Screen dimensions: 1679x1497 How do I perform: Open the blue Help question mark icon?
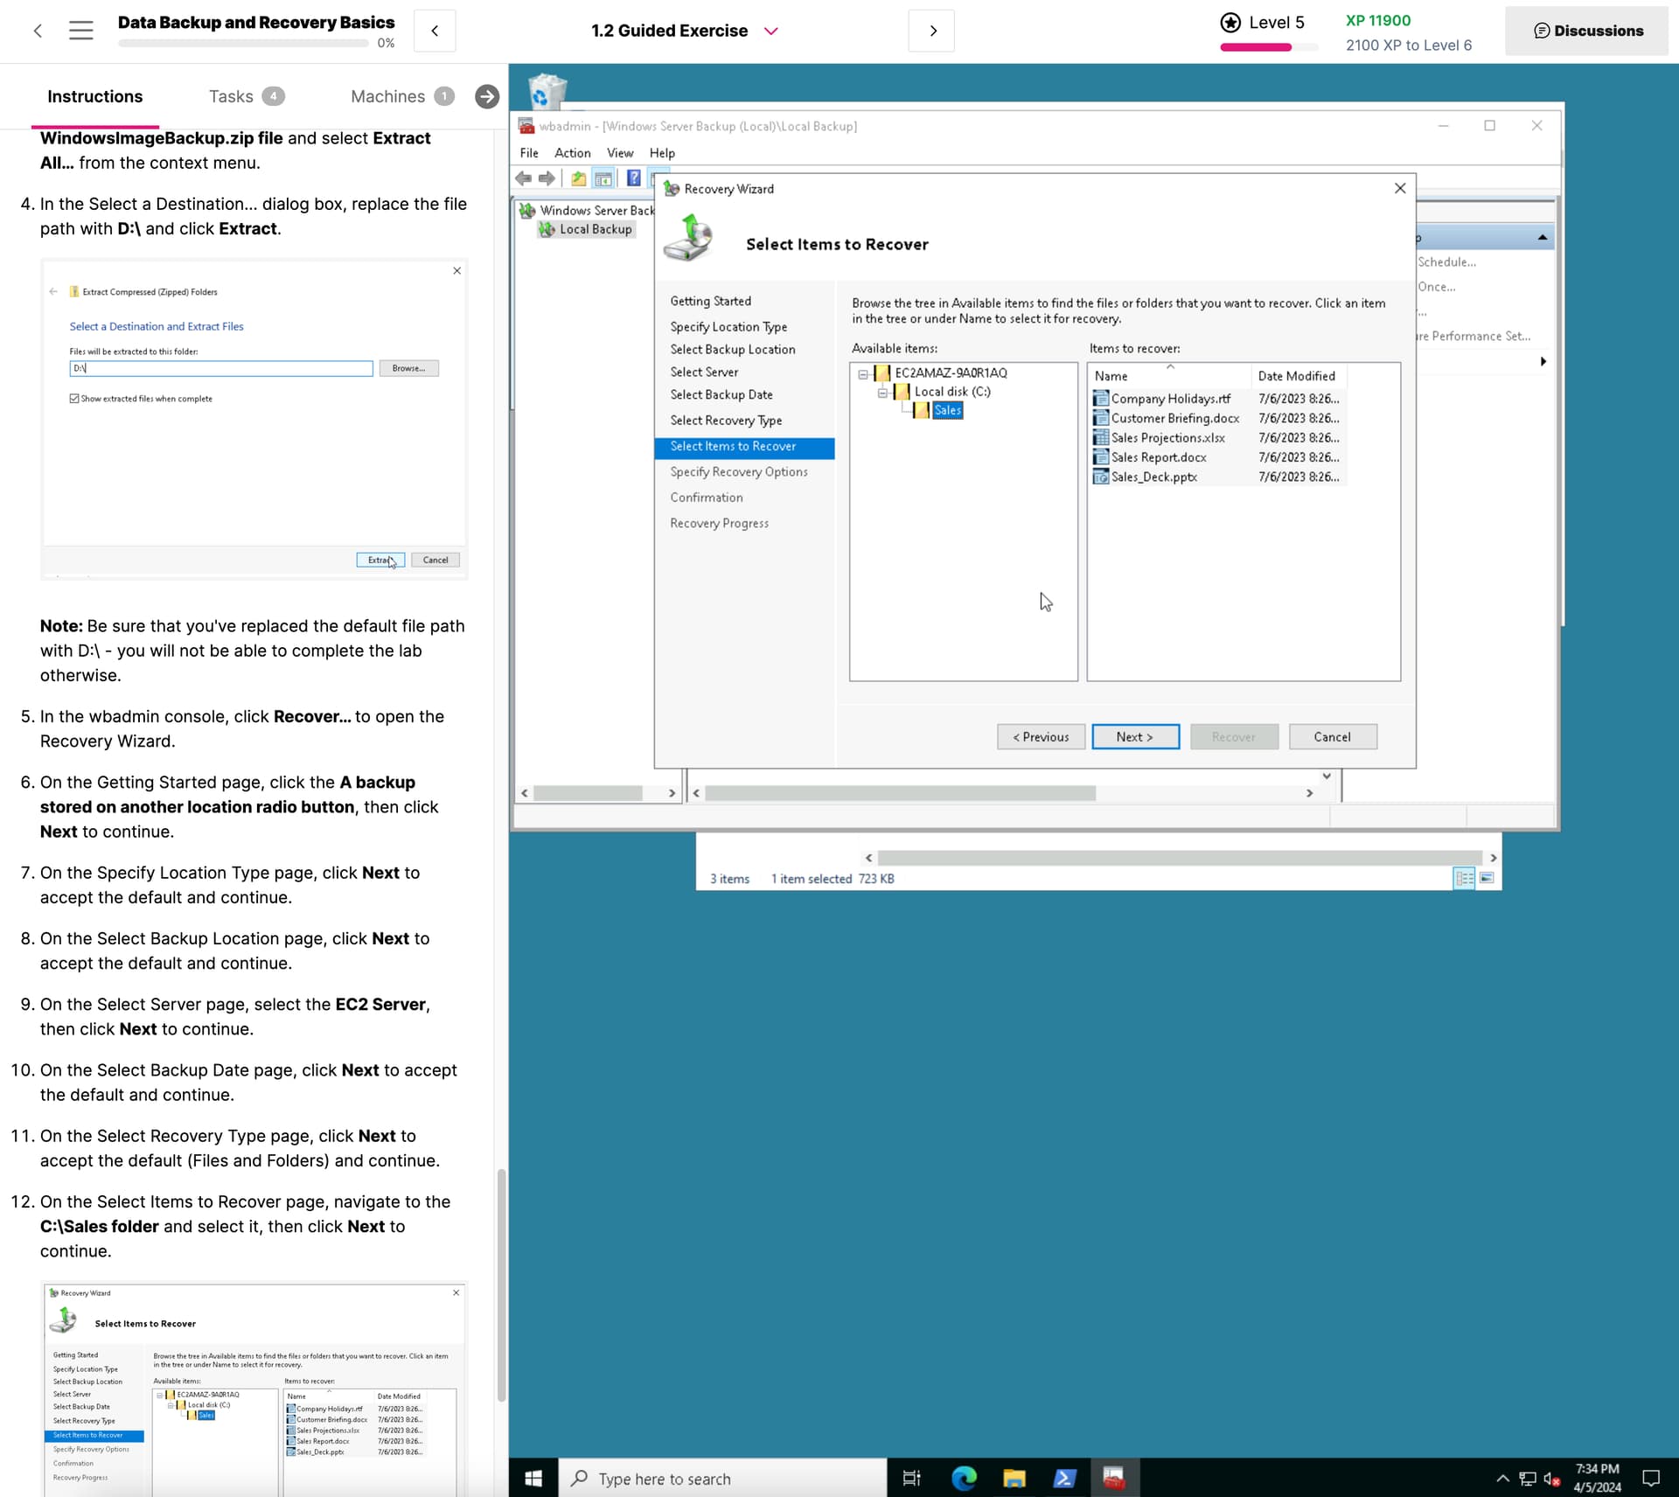(634, 178)
